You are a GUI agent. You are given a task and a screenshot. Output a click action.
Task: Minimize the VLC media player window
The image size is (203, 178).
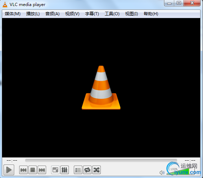point(169,3)
